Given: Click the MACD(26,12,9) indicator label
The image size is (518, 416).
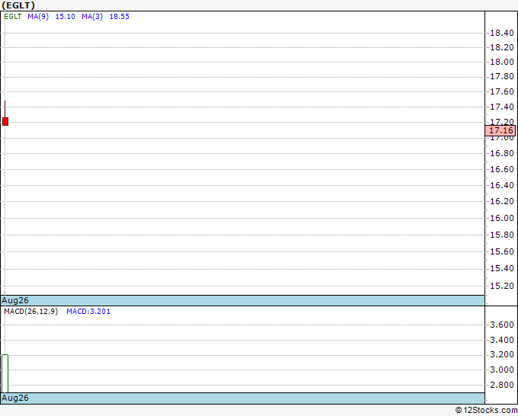Looking at the screenshot, I should (x=30, y=312).
